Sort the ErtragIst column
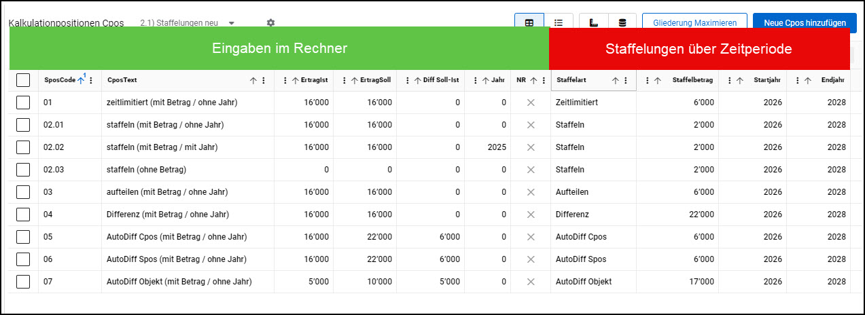The width and height of the screenshot is (865, 315). tap(296, 80)
